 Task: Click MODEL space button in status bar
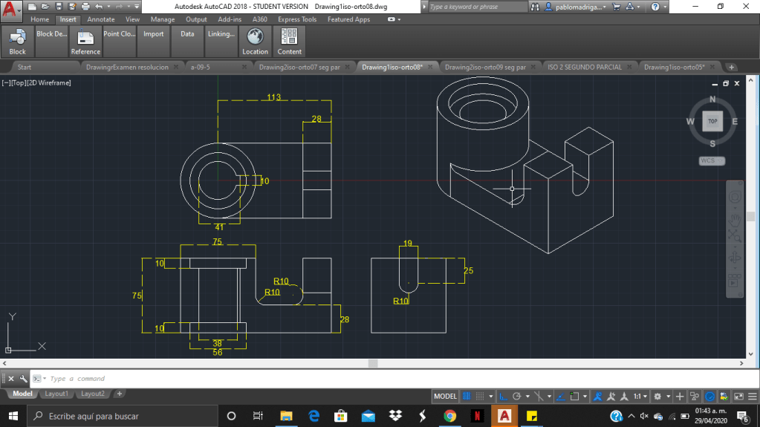tap(445, 397)
